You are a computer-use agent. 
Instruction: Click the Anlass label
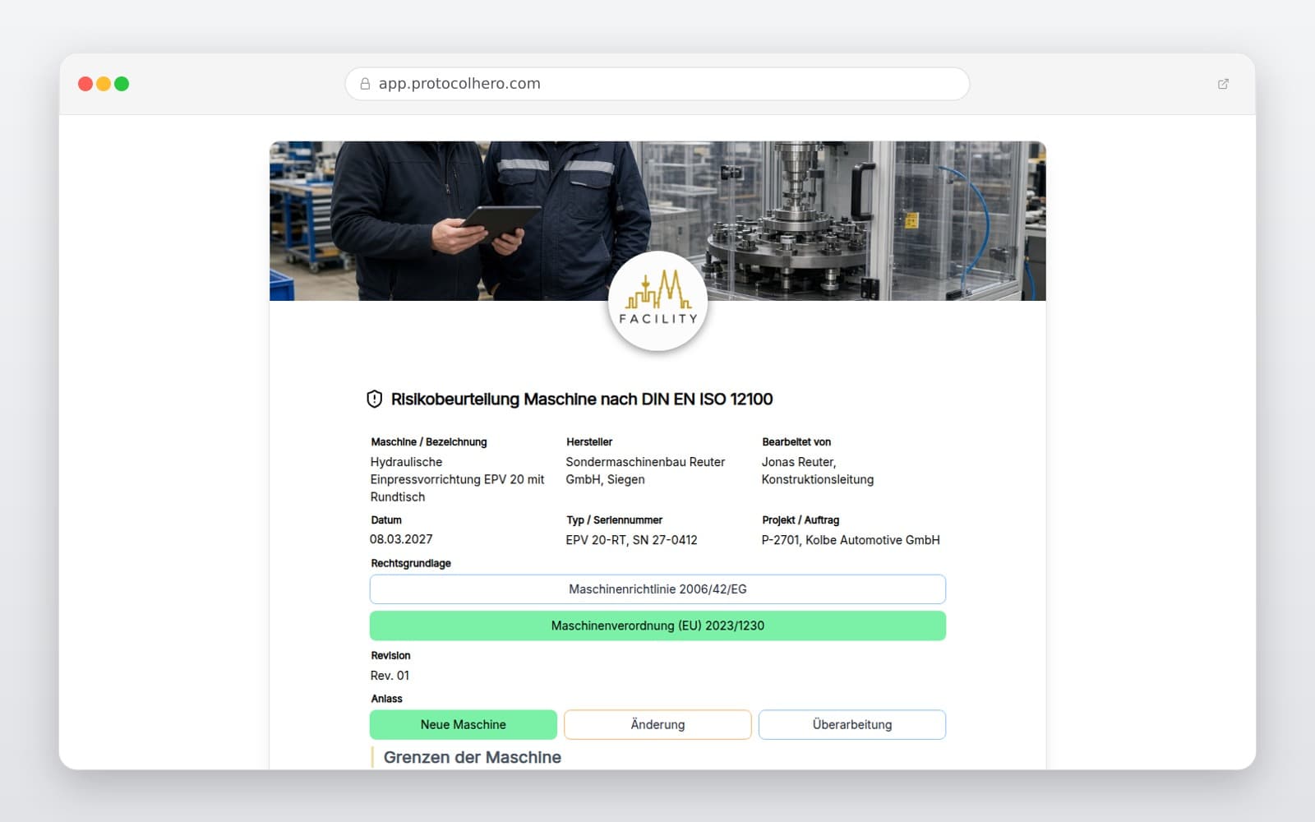(x=386, y=699)
